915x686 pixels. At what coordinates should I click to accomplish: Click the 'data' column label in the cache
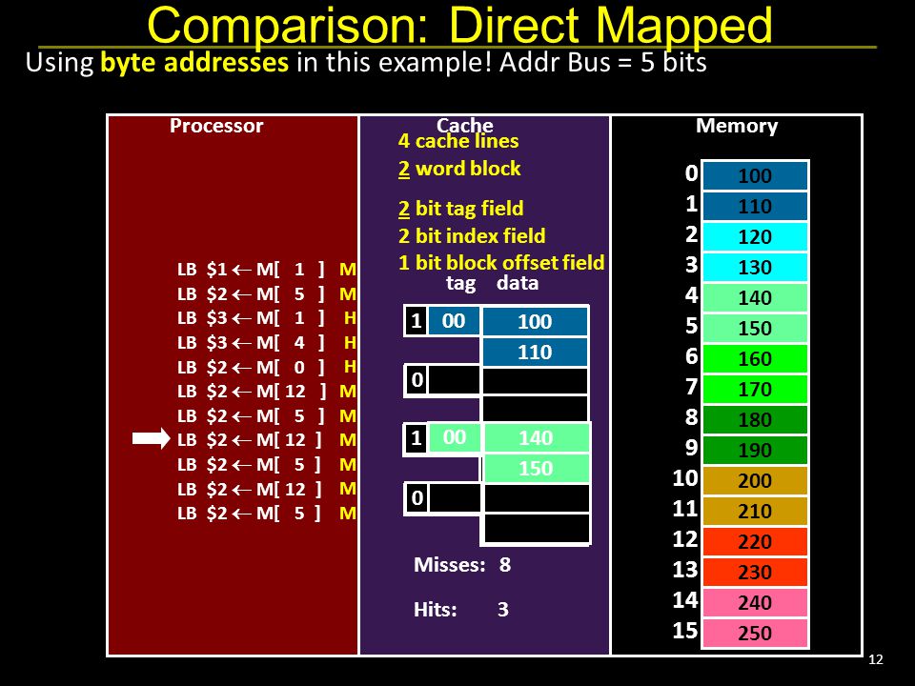(517, 283)
